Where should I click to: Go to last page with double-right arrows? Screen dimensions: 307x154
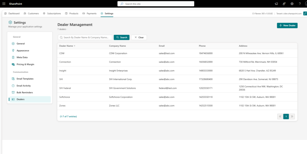pos(292,117)
